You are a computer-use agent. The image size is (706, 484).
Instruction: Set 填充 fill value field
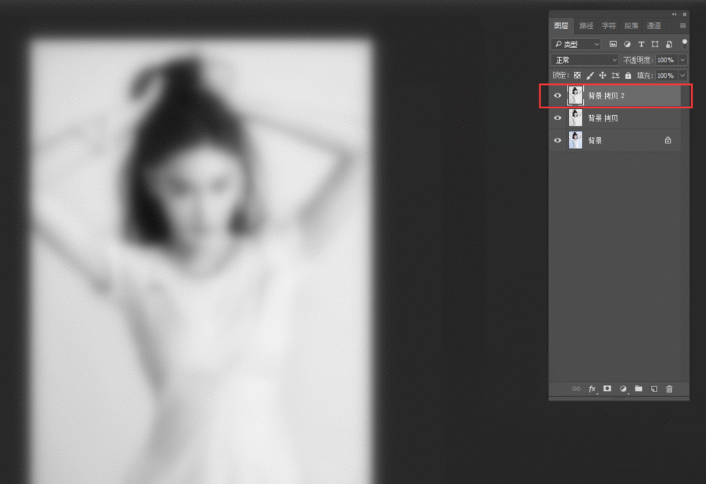[665, 75]
